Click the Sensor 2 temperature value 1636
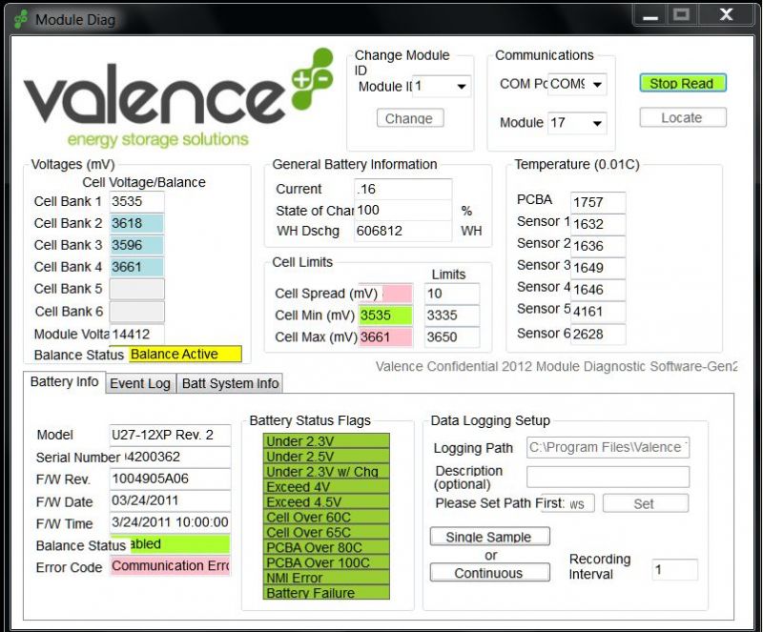The image size is (763, 632). [x=598, y=246]
